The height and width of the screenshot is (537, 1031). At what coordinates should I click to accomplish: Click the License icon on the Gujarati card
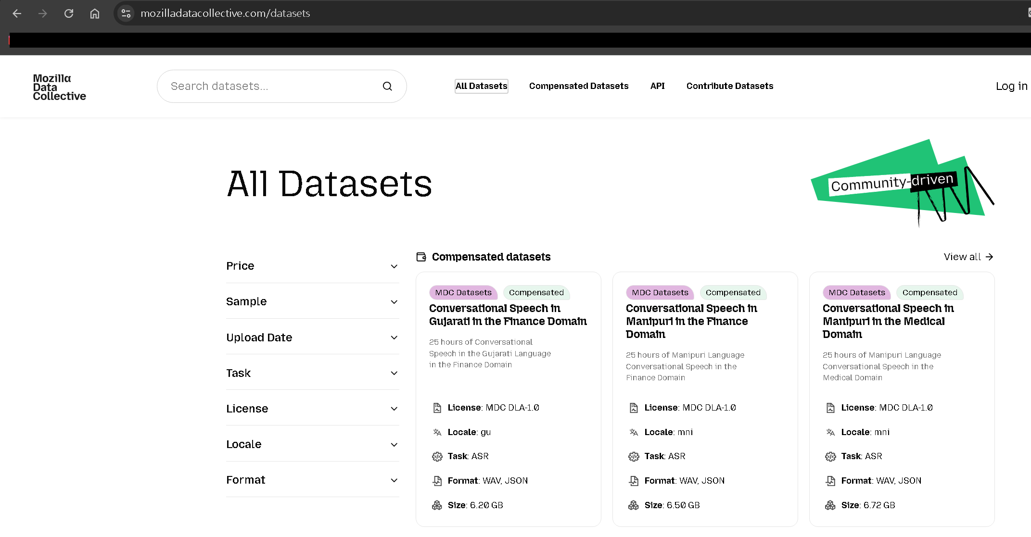tap(437, 408)
